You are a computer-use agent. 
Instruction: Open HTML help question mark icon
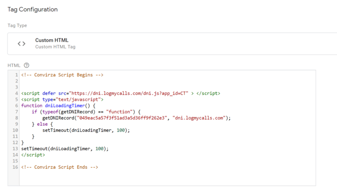[x=26, y=65]
